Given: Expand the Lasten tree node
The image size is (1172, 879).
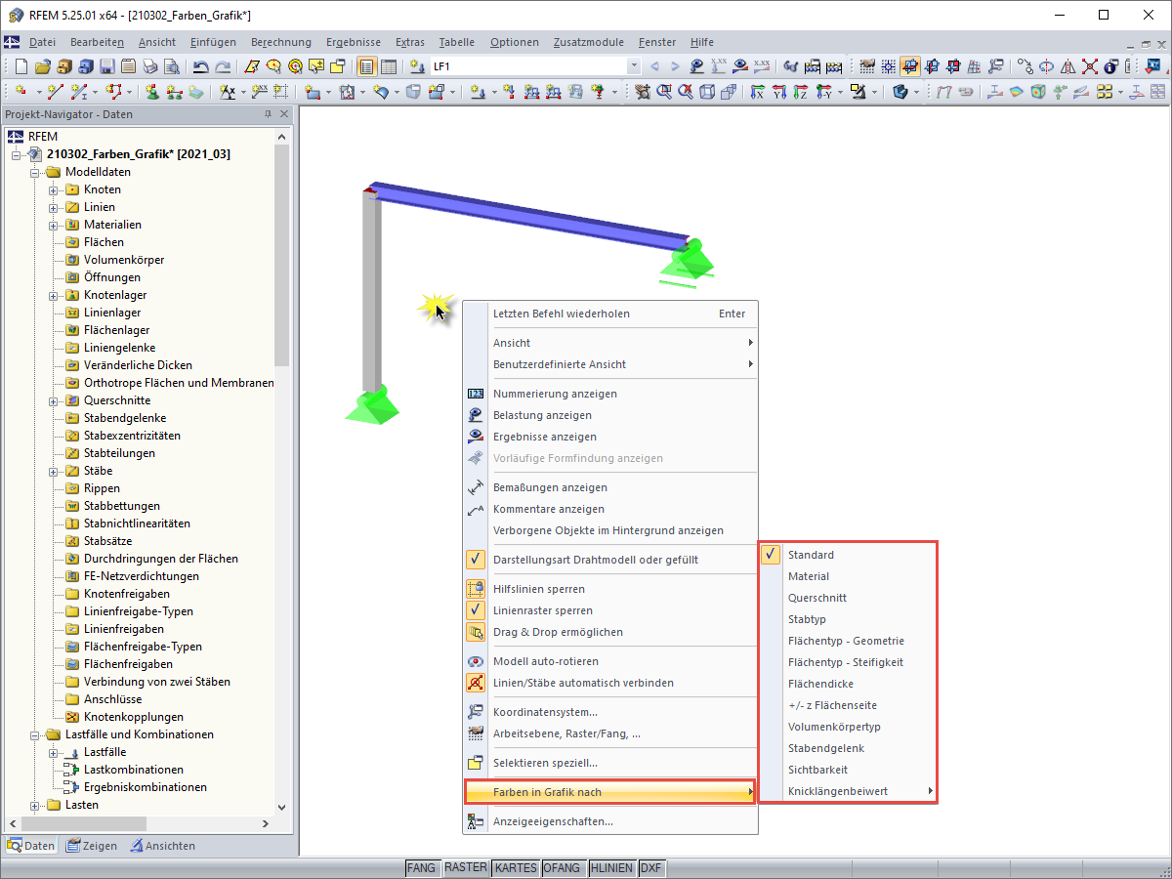Looking at the screenshot, I should tap(35, 805).
